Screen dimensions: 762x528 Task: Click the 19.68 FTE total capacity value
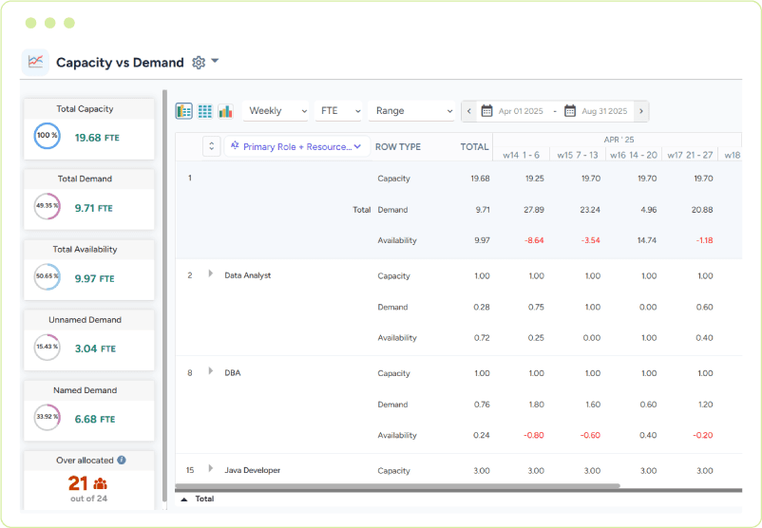click(x=97, y=138)
